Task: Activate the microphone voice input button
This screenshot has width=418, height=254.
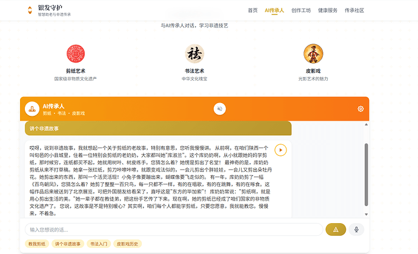Action: click(356, 230)
